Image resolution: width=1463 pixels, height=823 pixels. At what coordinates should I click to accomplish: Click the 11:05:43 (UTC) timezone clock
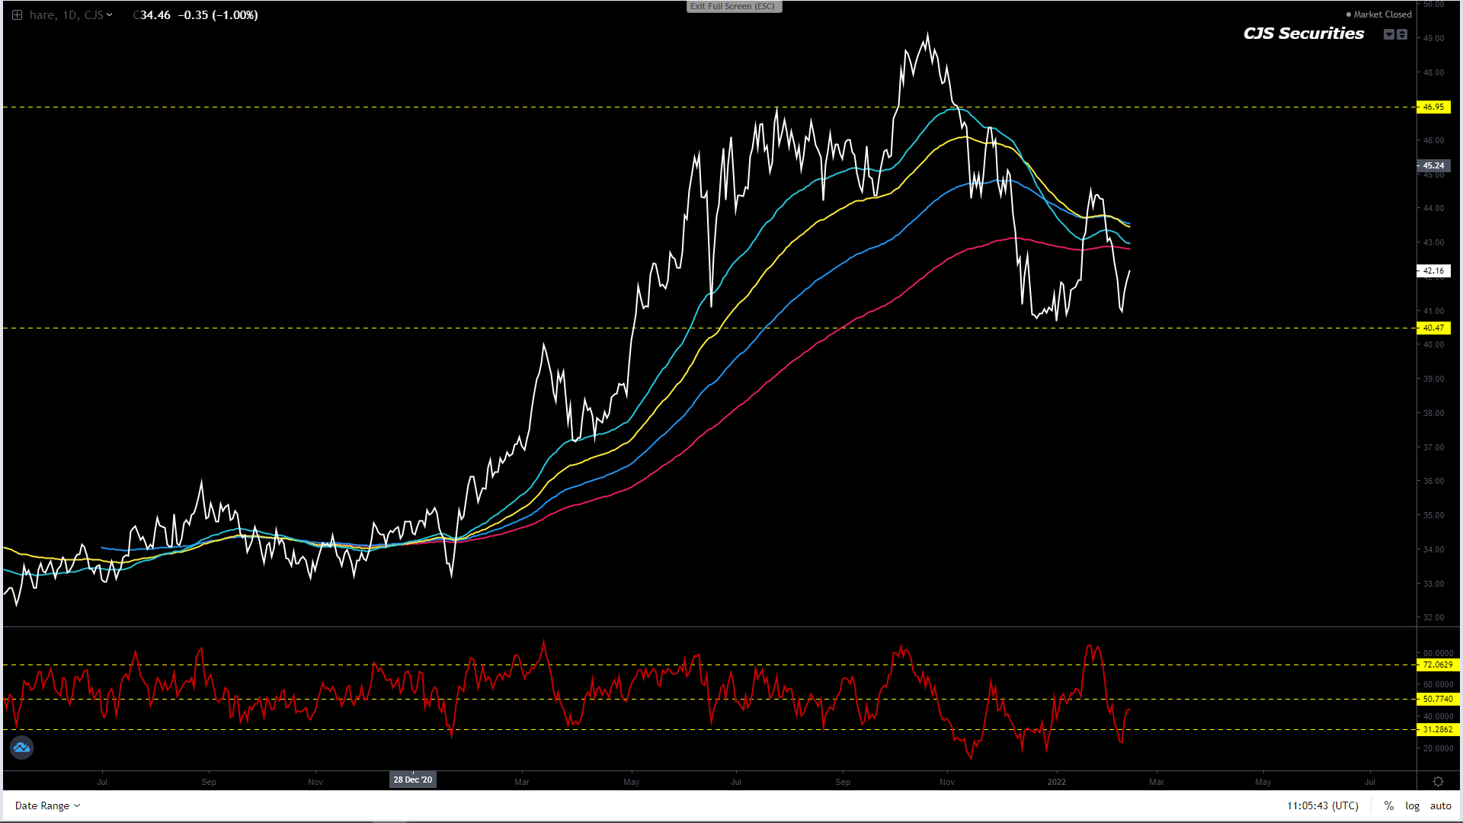[x=1322, y=805]
